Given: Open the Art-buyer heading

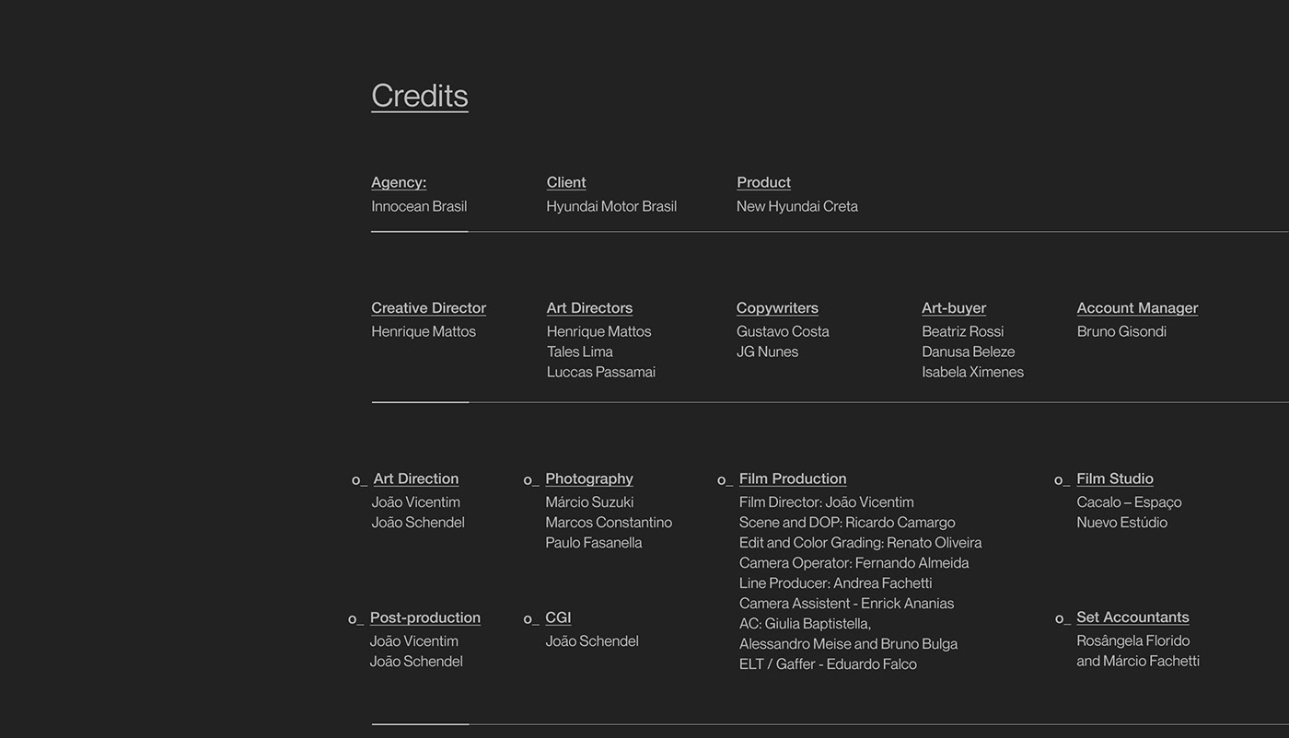Looking at the screenshot, I should 953,307.
